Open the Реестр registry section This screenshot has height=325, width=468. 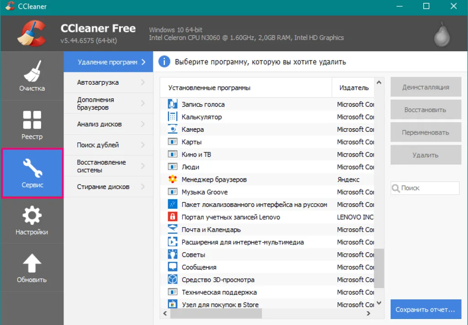[32, 125]
